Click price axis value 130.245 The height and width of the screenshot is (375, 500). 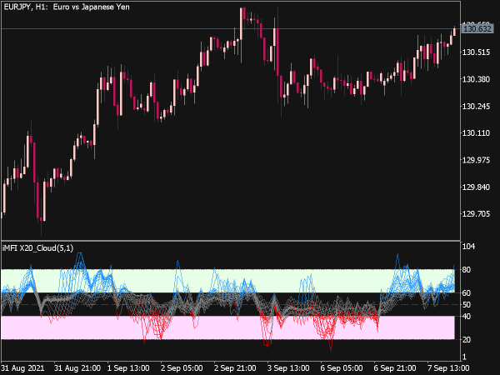(476, 106)
